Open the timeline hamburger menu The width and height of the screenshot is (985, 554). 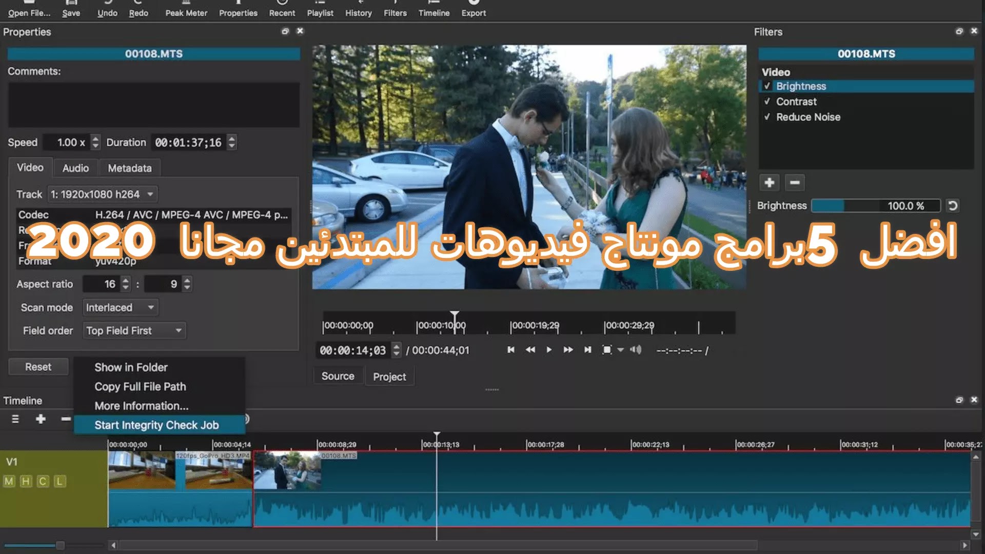tap(15, 419)
